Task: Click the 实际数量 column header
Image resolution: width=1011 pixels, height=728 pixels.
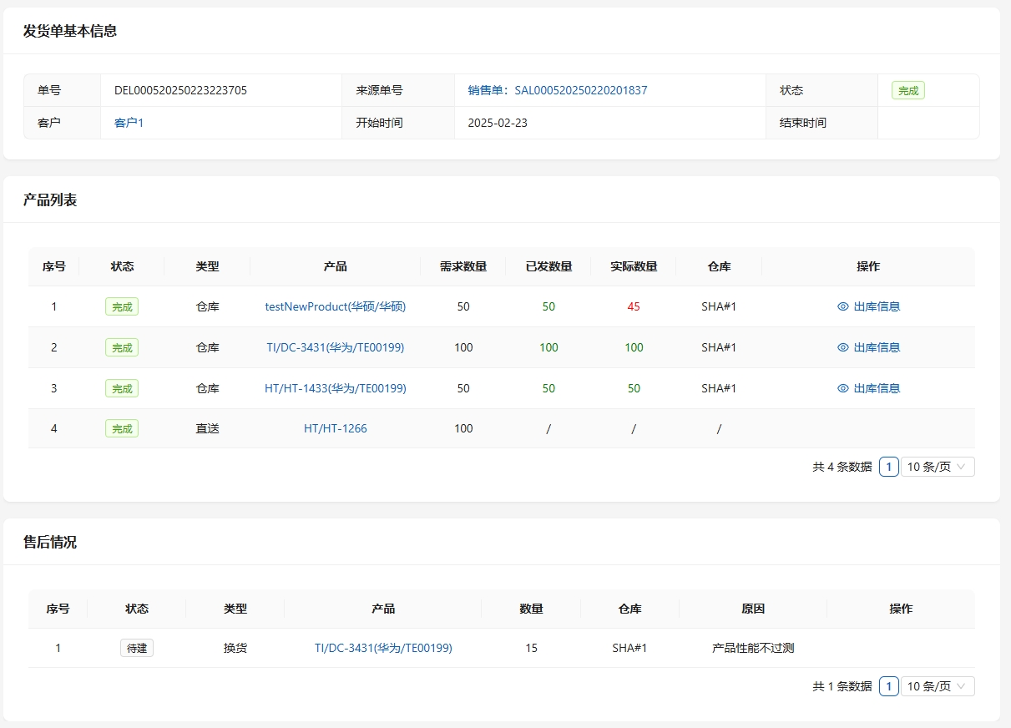Action: point(634,266)
